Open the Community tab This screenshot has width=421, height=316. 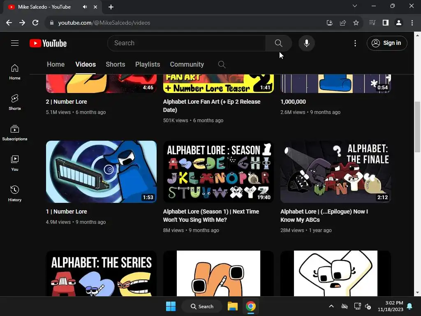coord(187,65)
